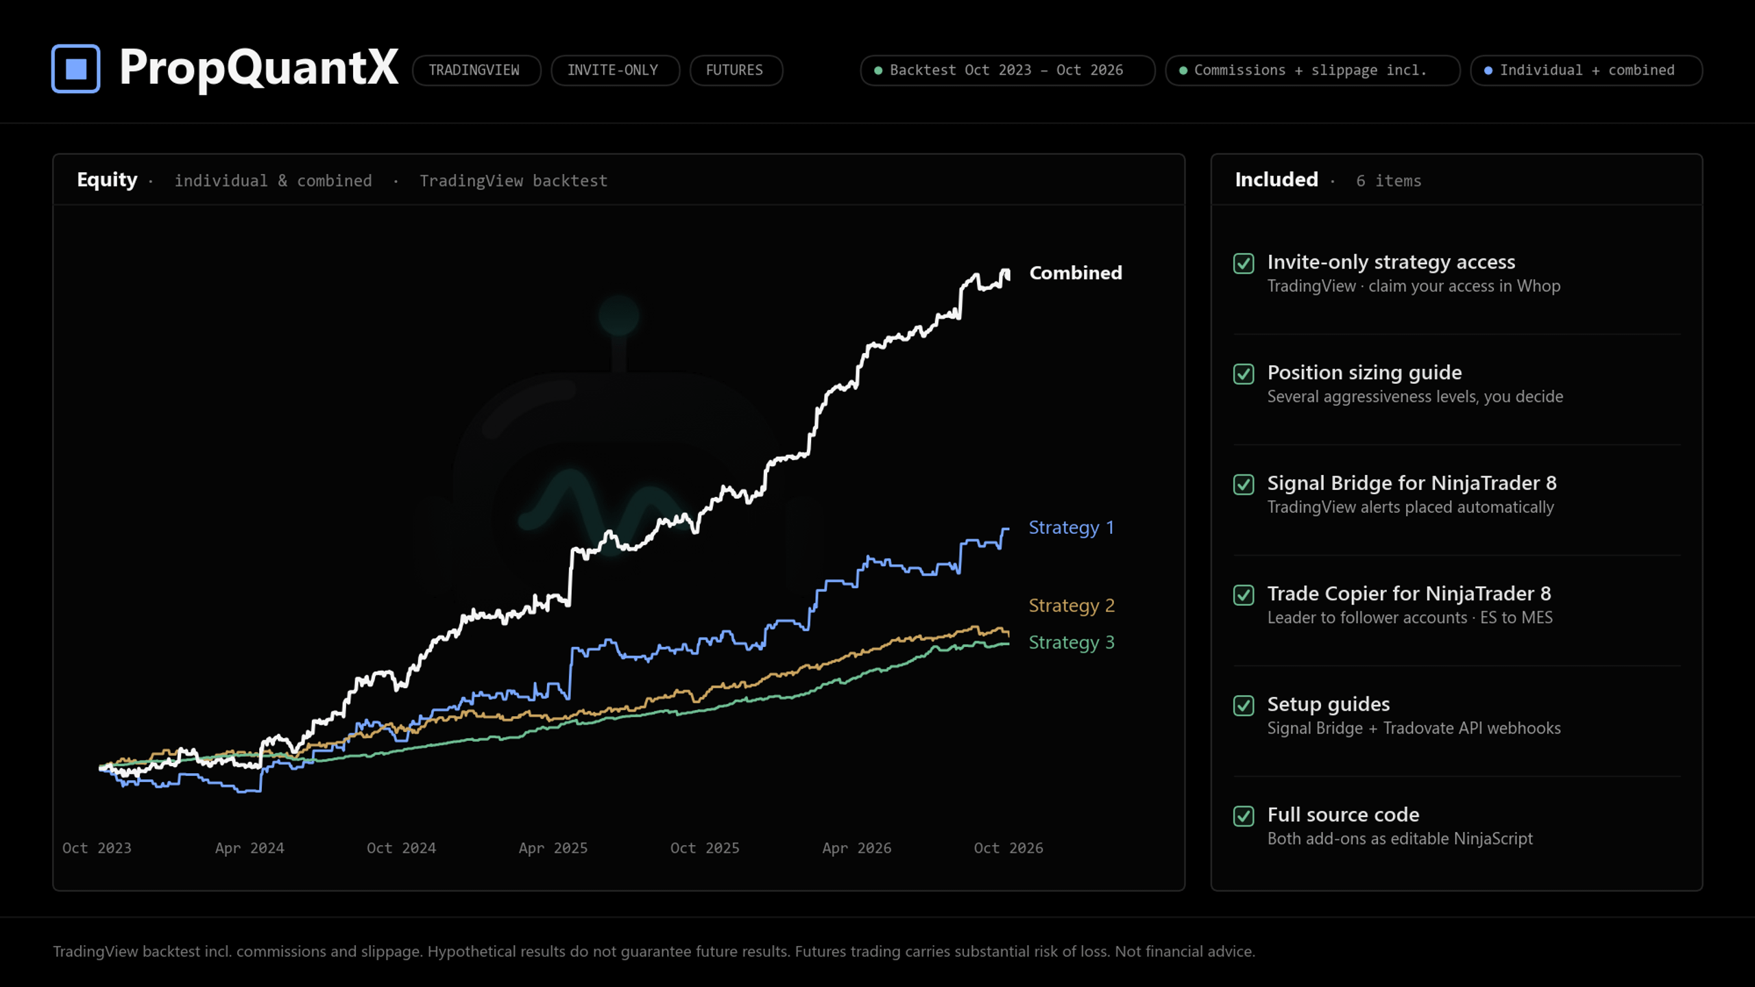1755x987 pixels.
Task: Click 'Both add-ons as editable NinjaScript' text
Action: click(1400, 839)
